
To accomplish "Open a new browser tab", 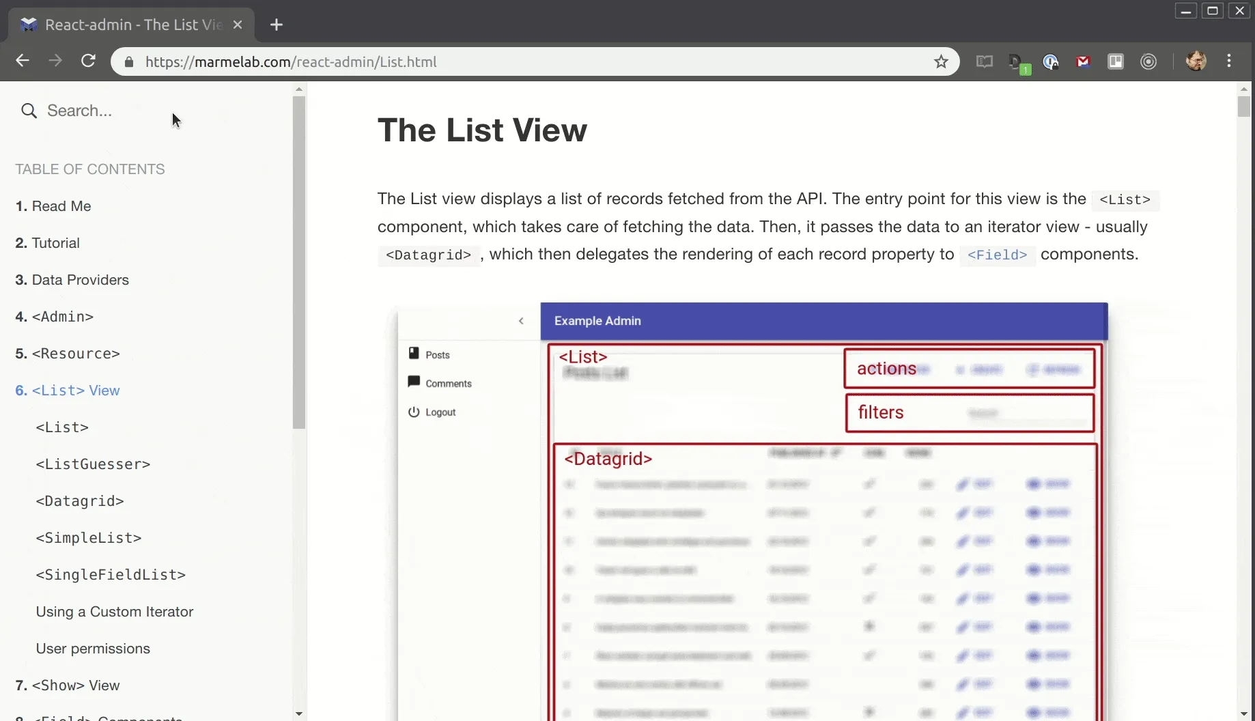I will pos(276,25).
